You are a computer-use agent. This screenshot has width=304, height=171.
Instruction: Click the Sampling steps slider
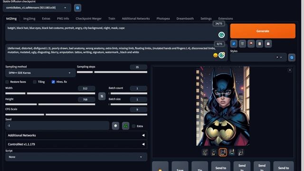(x=112, y=72)
